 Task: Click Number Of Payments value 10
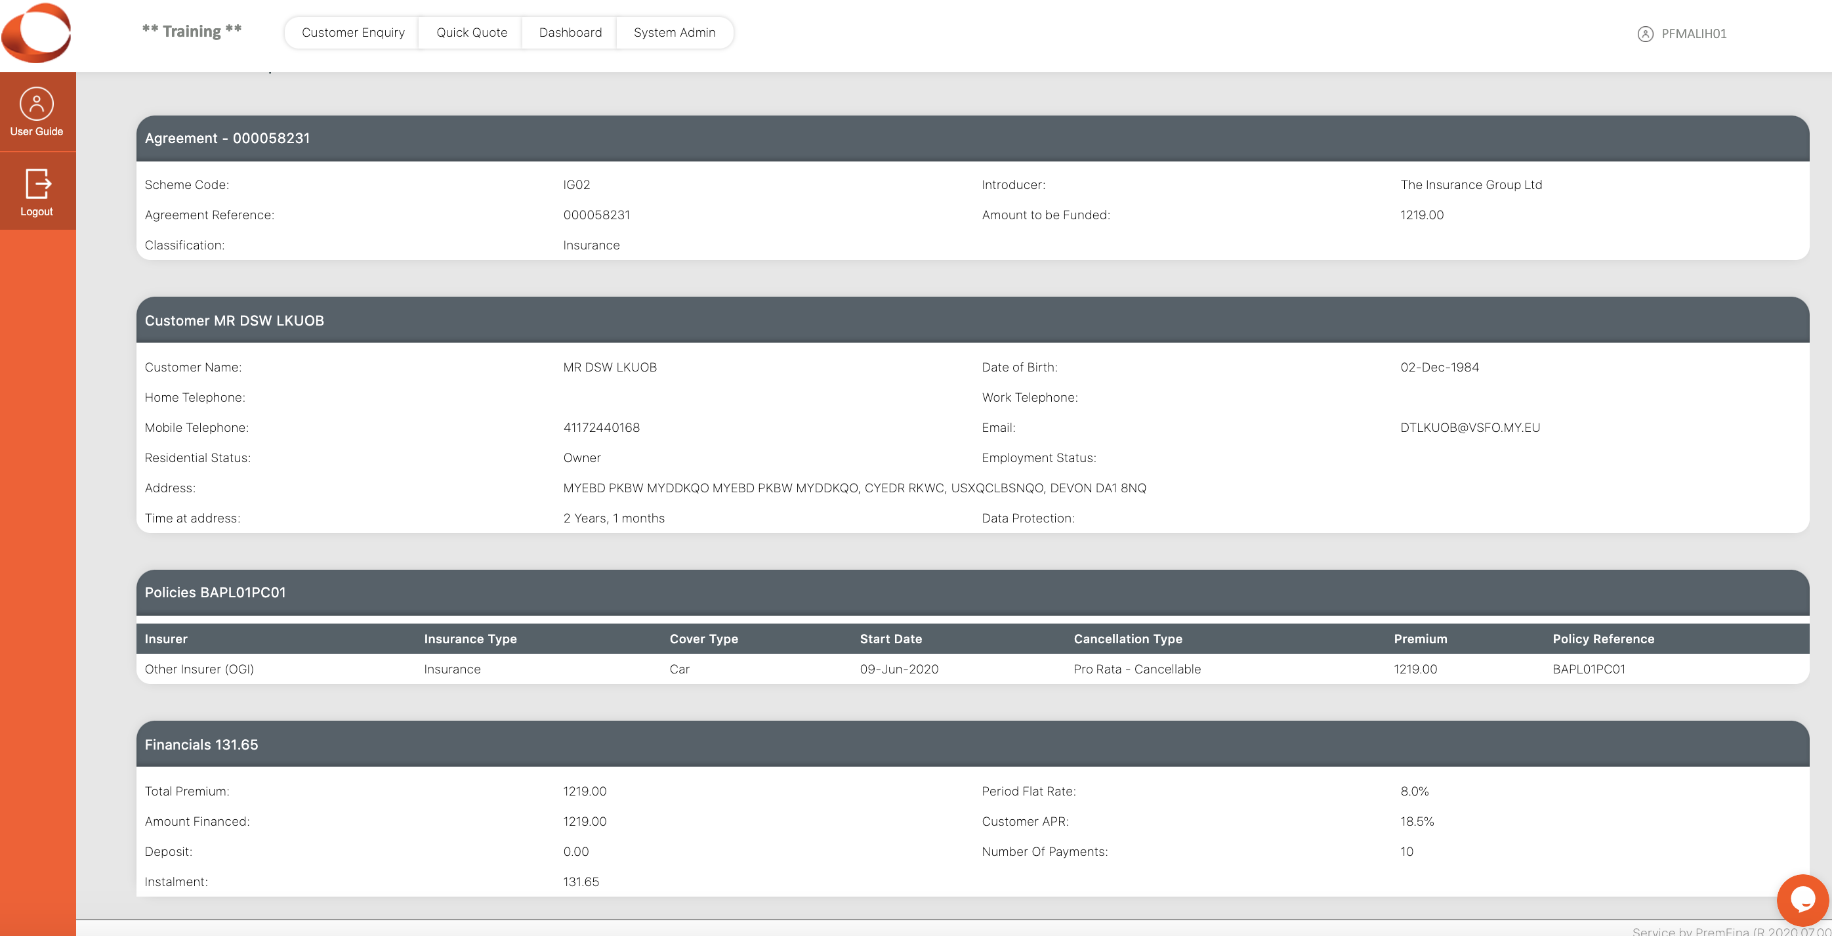coord(1406,851)
